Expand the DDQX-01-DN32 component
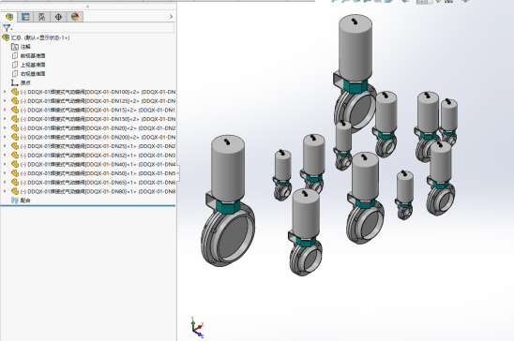Image resolution: width=514 pixels, height=341 pixels. click(5, 156)
